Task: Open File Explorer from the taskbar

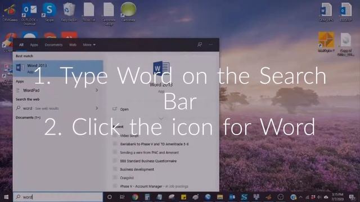Action: pos(220,197)
